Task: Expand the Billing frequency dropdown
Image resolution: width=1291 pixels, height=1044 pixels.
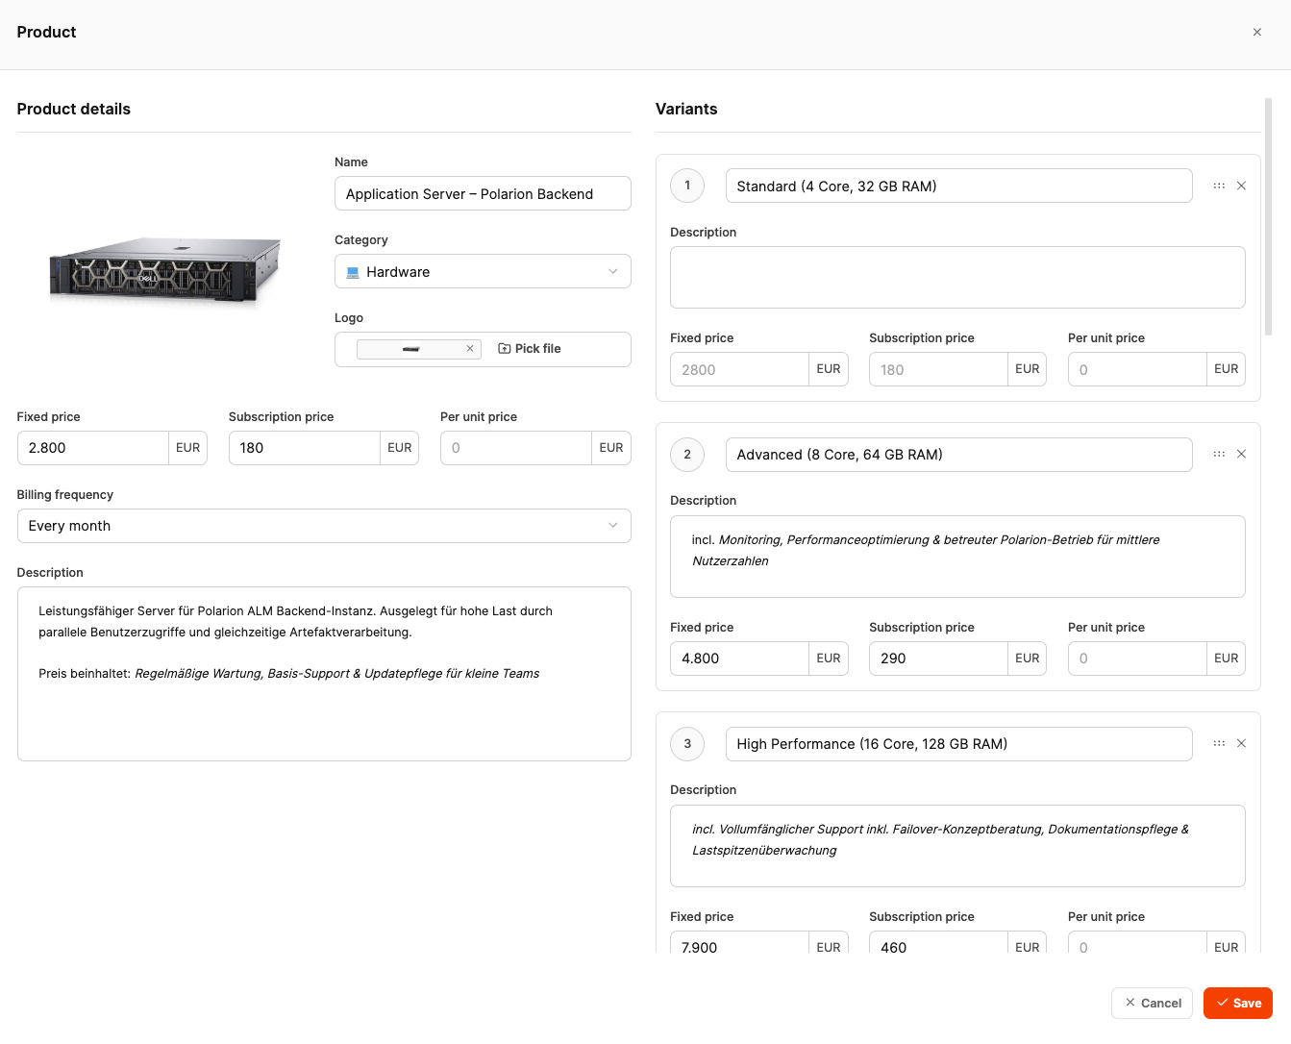Action: tap(324, 526)
